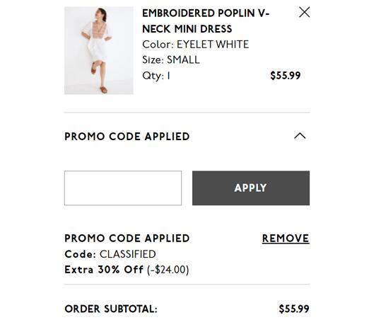The height and width of the screenshot is (320, 381).
Task: Open the Embroidered Poplin V-Neck product title
Action: point(206,21)
